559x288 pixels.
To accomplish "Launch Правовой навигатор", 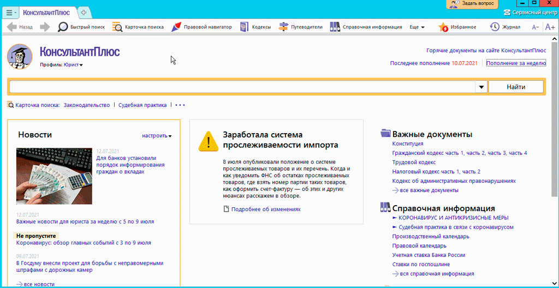I will pos(201,27).
